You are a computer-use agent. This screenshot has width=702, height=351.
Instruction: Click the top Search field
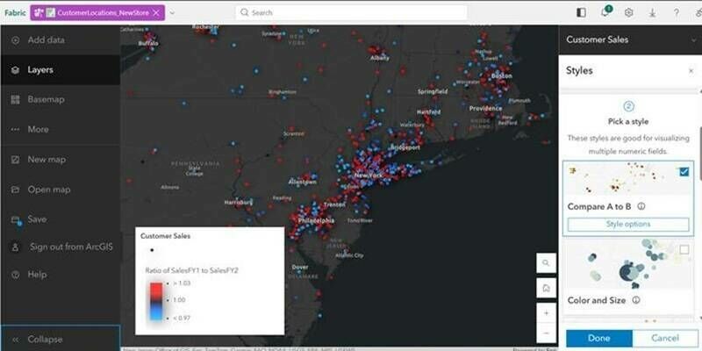tap(351, 12)
